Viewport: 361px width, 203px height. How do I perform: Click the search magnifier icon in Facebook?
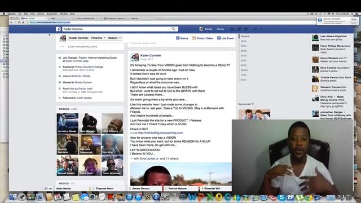[x=173, y=29]
